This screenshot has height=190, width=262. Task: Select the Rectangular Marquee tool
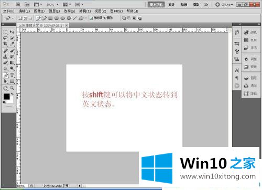pyautogui.click(x=5, y=32)
